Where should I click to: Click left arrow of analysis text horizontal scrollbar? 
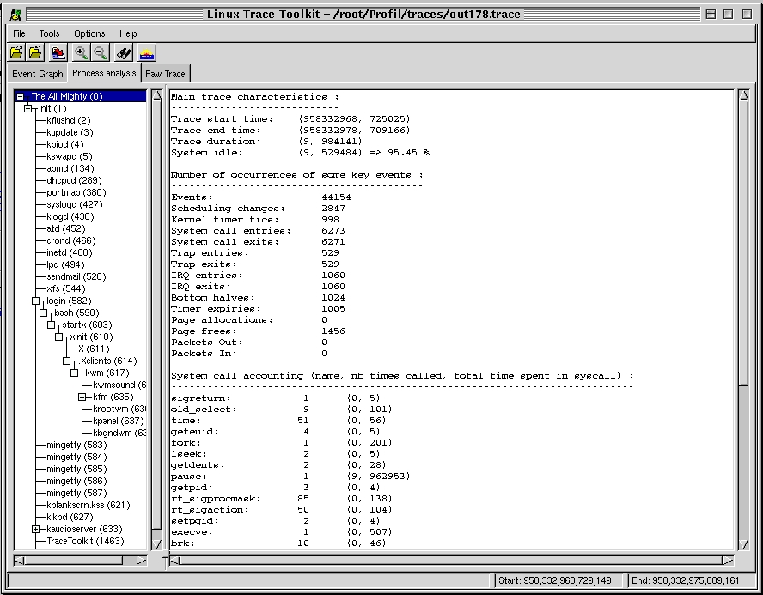(175, 561)
